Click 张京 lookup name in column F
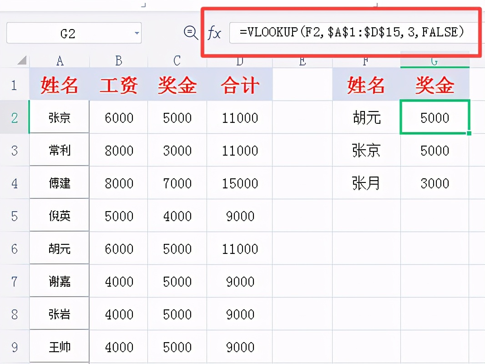The height and width of the screenshot is (364, 485). [366, 150]
